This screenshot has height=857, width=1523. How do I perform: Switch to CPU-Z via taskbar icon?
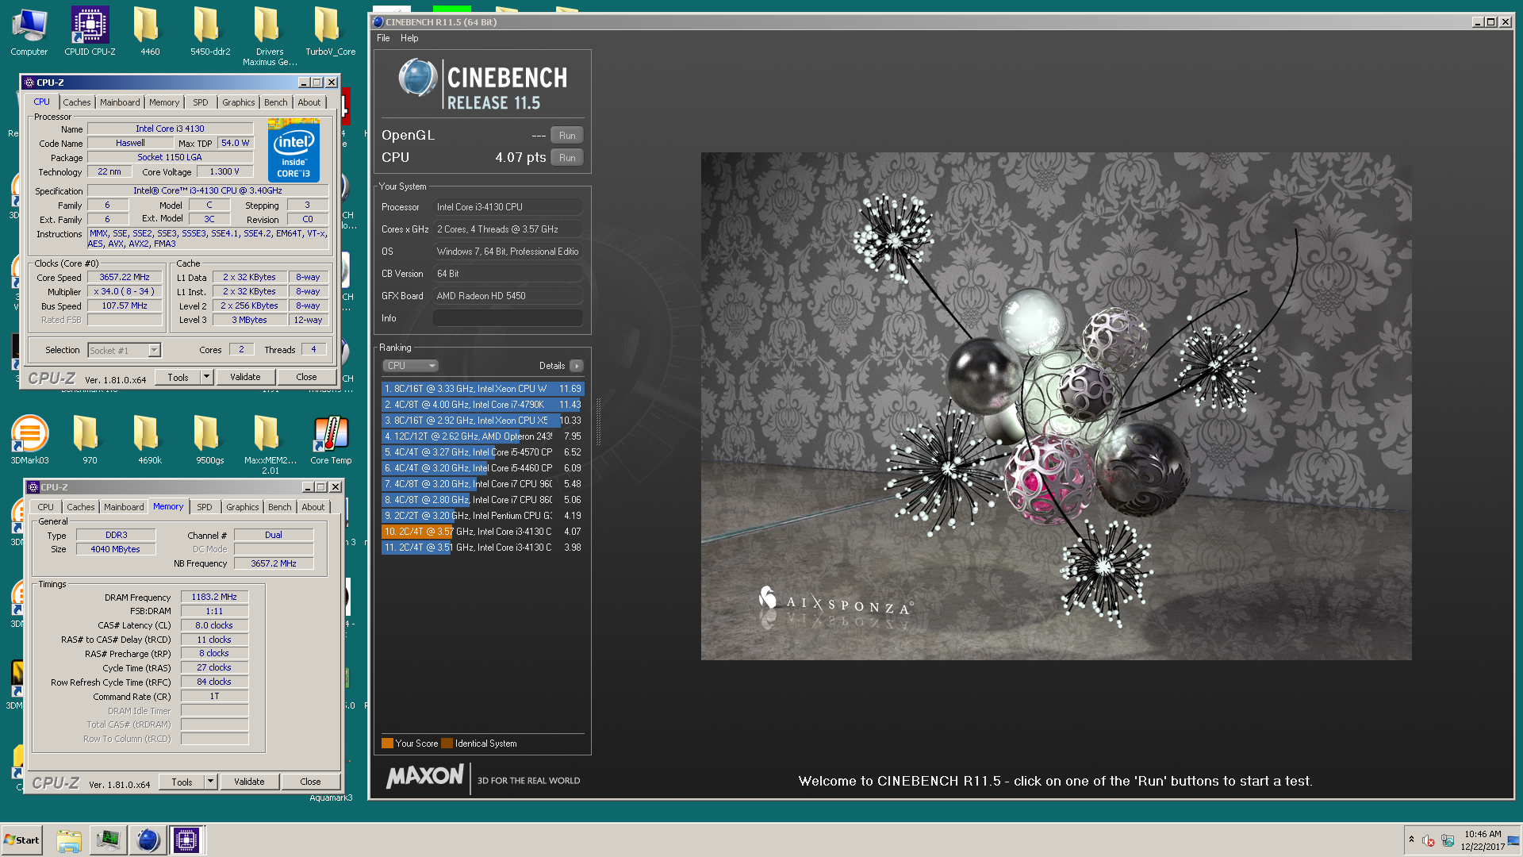[186, 840]
